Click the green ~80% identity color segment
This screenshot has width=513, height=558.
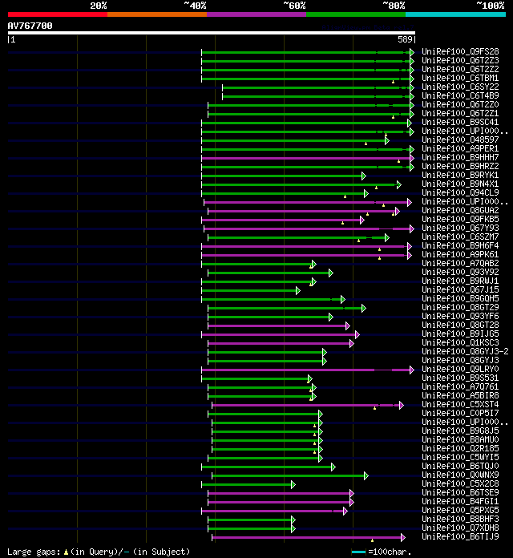coord(356,14)
